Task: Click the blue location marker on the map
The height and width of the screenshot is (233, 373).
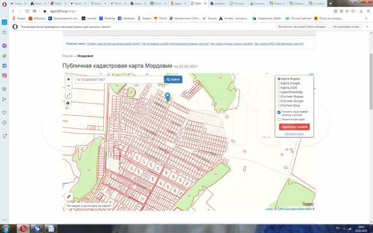Action: (167, 97)
